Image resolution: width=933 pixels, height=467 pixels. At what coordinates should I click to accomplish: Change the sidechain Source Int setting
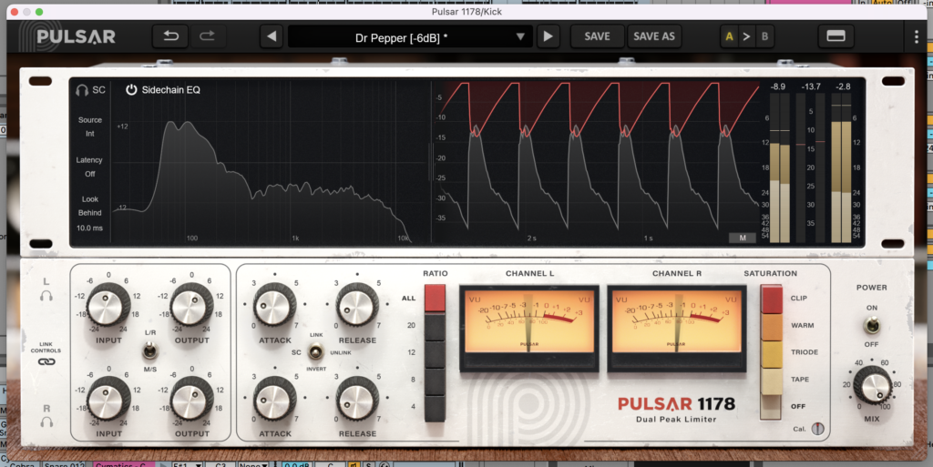point(90,127)
